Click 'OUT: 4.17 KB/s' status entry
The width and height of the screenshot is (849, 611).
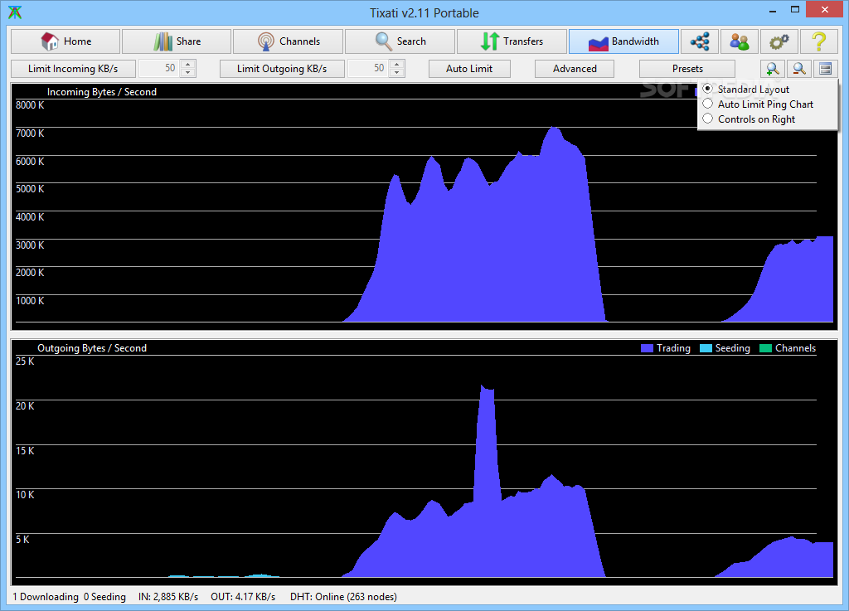pyautogui.click(x=243, y=596)
